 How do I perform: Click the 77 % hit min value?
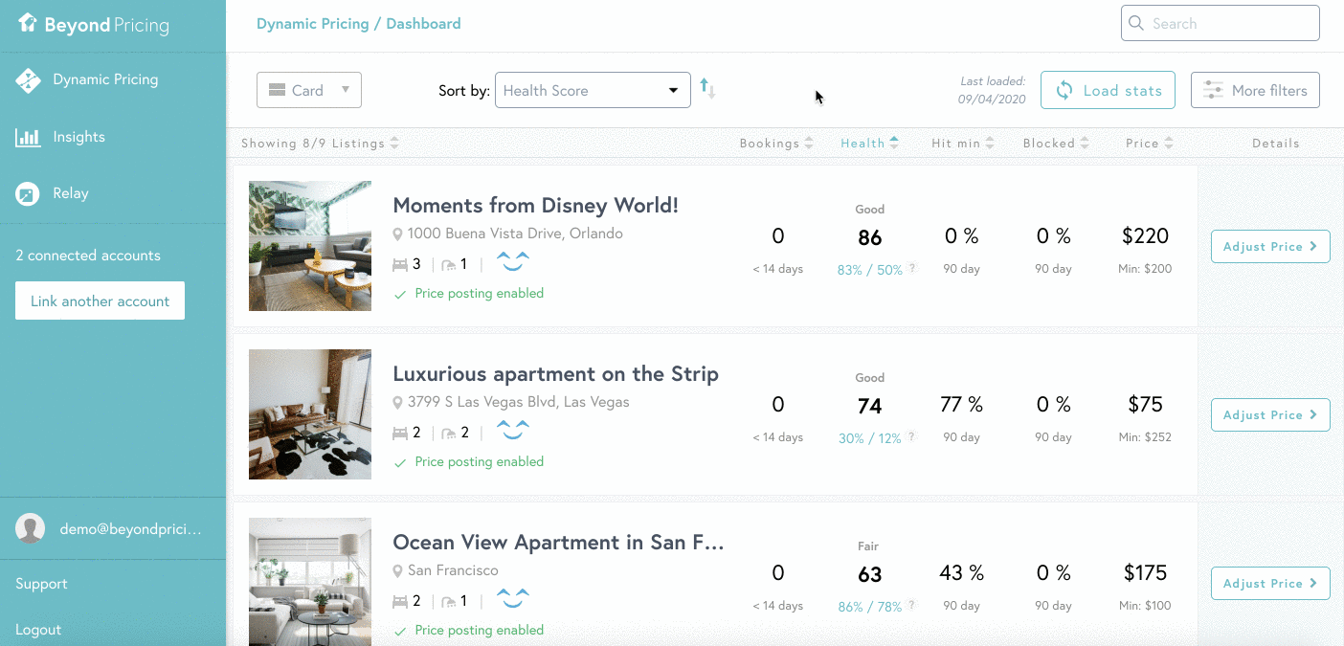[962, 404]
